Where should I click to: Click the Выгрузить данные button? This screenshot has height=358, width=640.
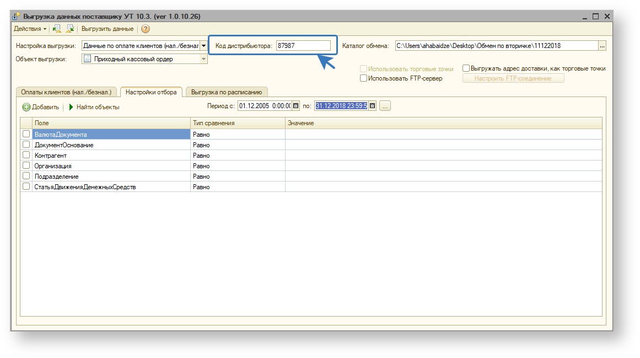click(x=107, y=29)
